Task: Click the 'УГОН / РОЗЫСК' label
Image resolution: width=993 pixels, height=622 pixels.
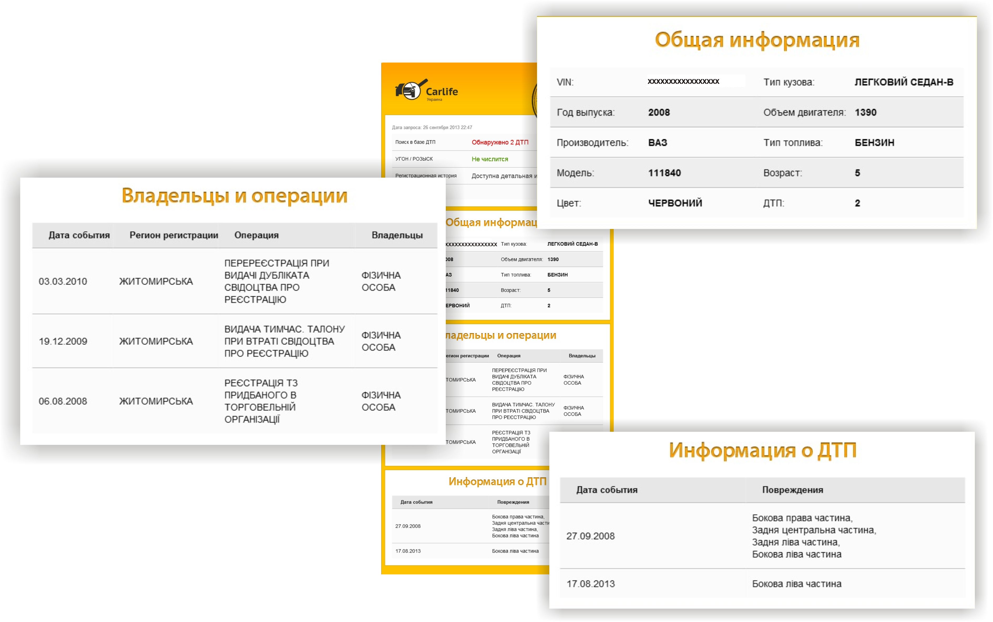Action: coord(414,159)
